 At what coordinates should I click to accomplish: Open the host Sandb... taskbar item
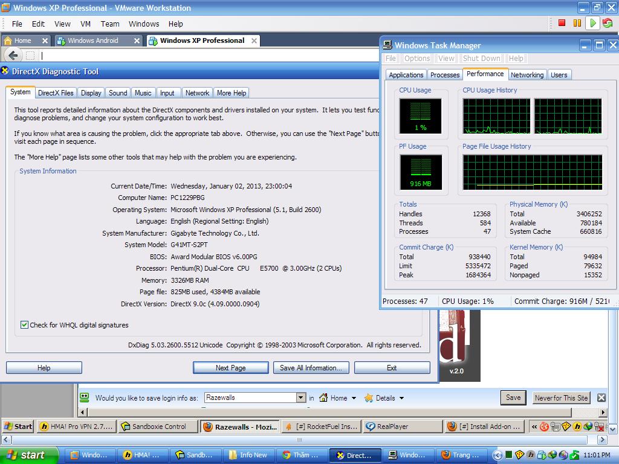[x=195, y=455]
